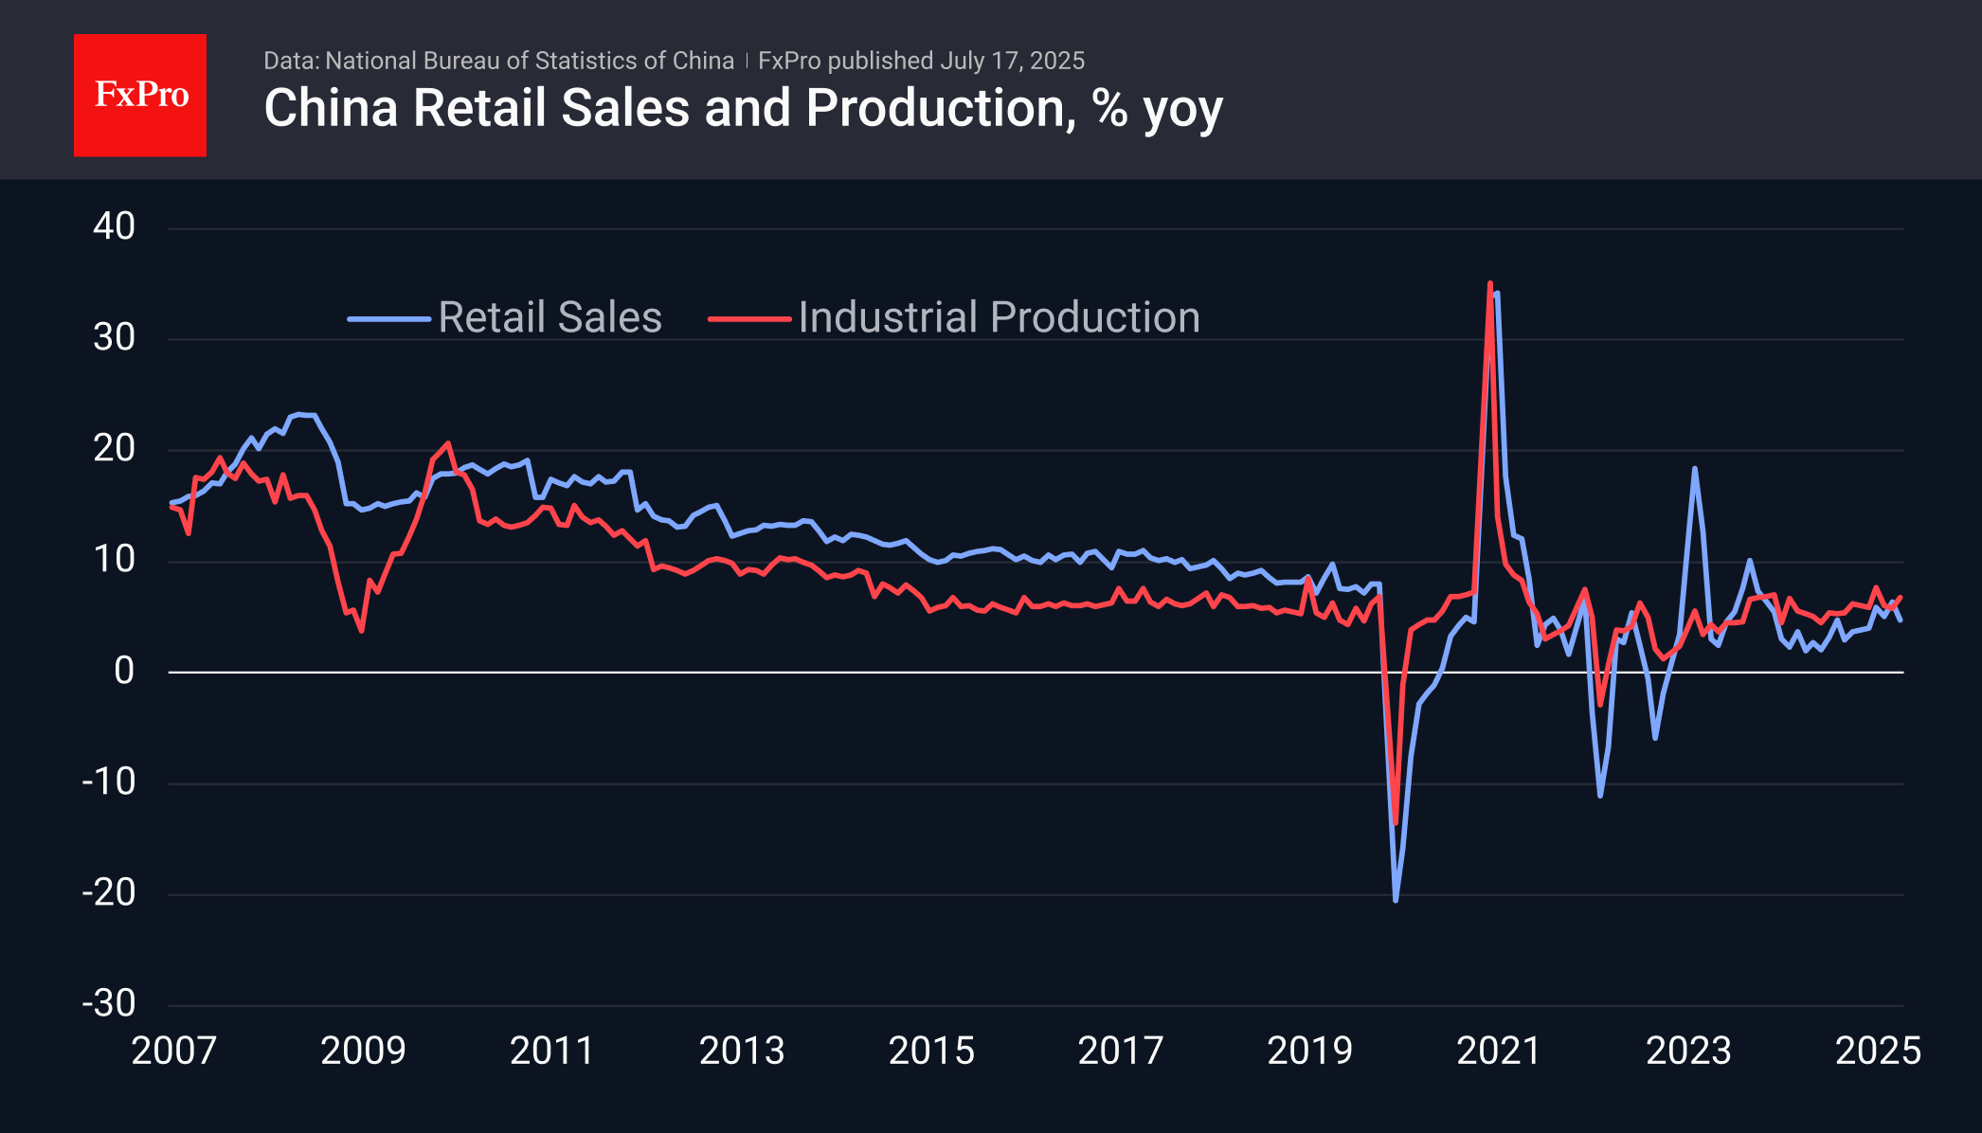Viewport: 1982px width, 1133px height.
Task: Click the 2007 x-axis label
Action: pyautogui.click(x=173, y=1051)
